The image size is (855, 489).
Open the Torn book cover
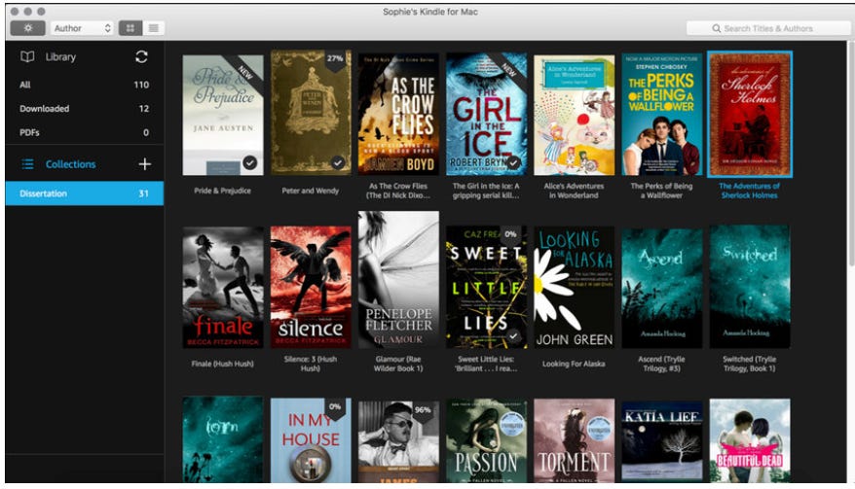tap(222, 440)
